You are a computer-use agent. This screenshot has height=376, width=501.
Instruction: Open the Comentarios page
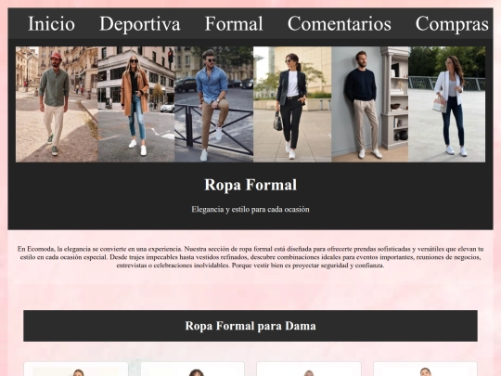click(x=340, y=24)
